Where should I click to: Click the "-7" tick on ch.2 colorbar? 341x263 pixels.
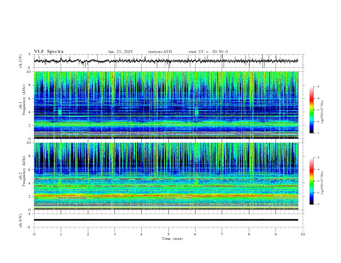click(317, 205)
